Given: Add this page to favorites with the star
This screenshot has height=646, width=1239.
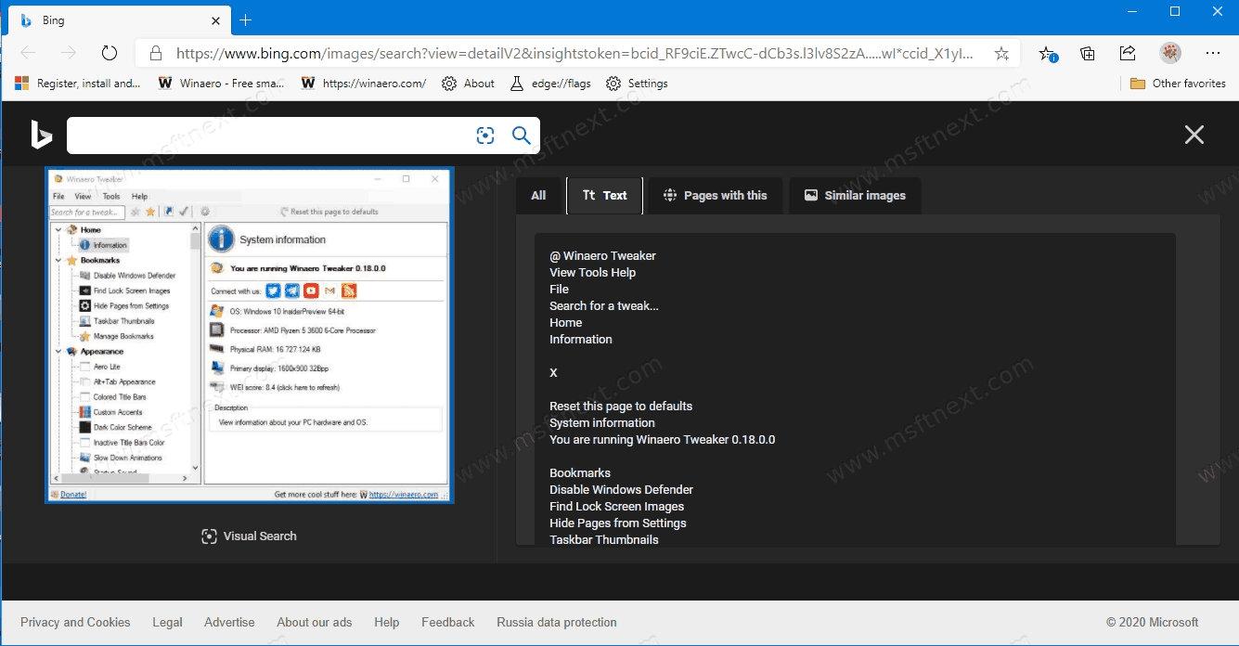Looking at the screenshot, I should tap(1001, 53).
